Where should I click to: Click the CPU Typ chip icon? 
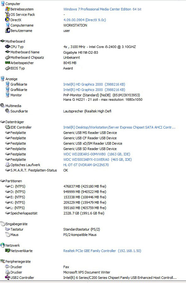point(7,46)
